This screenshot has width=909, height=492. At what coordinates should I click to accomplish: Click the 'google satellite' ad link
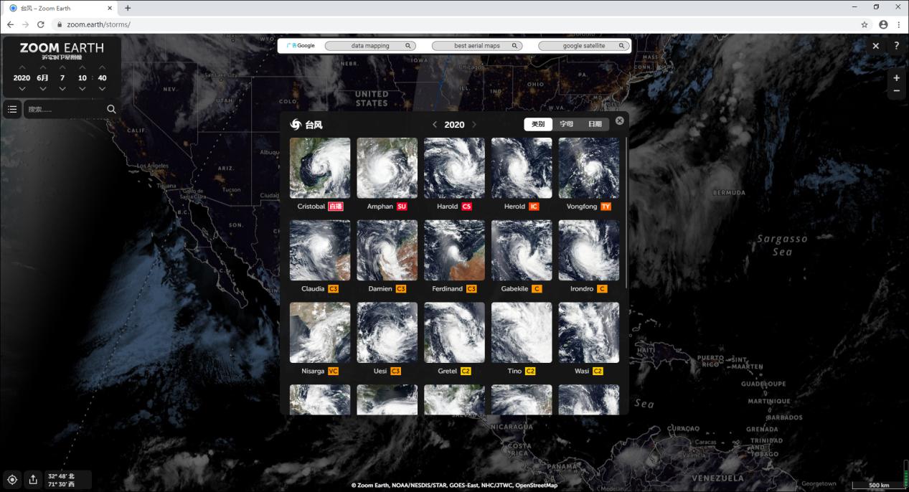[584, 46]
